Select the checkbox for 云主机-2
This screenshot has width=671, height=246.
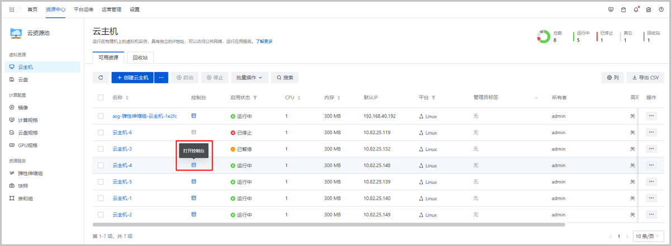tap(101, 215)
